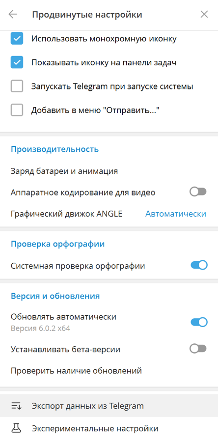The width and height of the screenshot is (218, 442).
Task: Go back with the arrow icon
Action: [13, 15]
